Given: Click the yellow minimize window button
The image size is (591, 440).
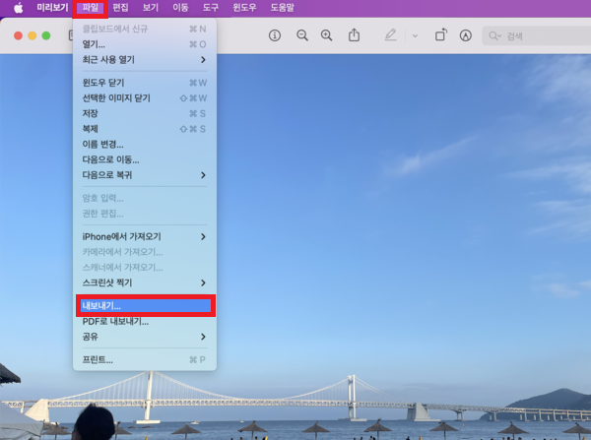Looking at the screenshot, I should (x=33, y=35).
